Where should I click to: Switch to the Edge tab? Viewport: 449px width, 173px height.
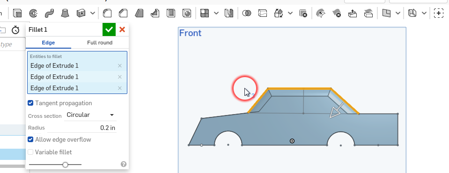[x=48, y=43]
